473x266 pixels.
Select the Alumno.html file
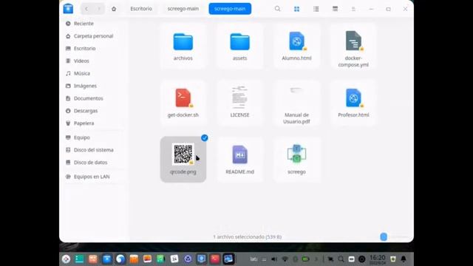coord(296,46)
